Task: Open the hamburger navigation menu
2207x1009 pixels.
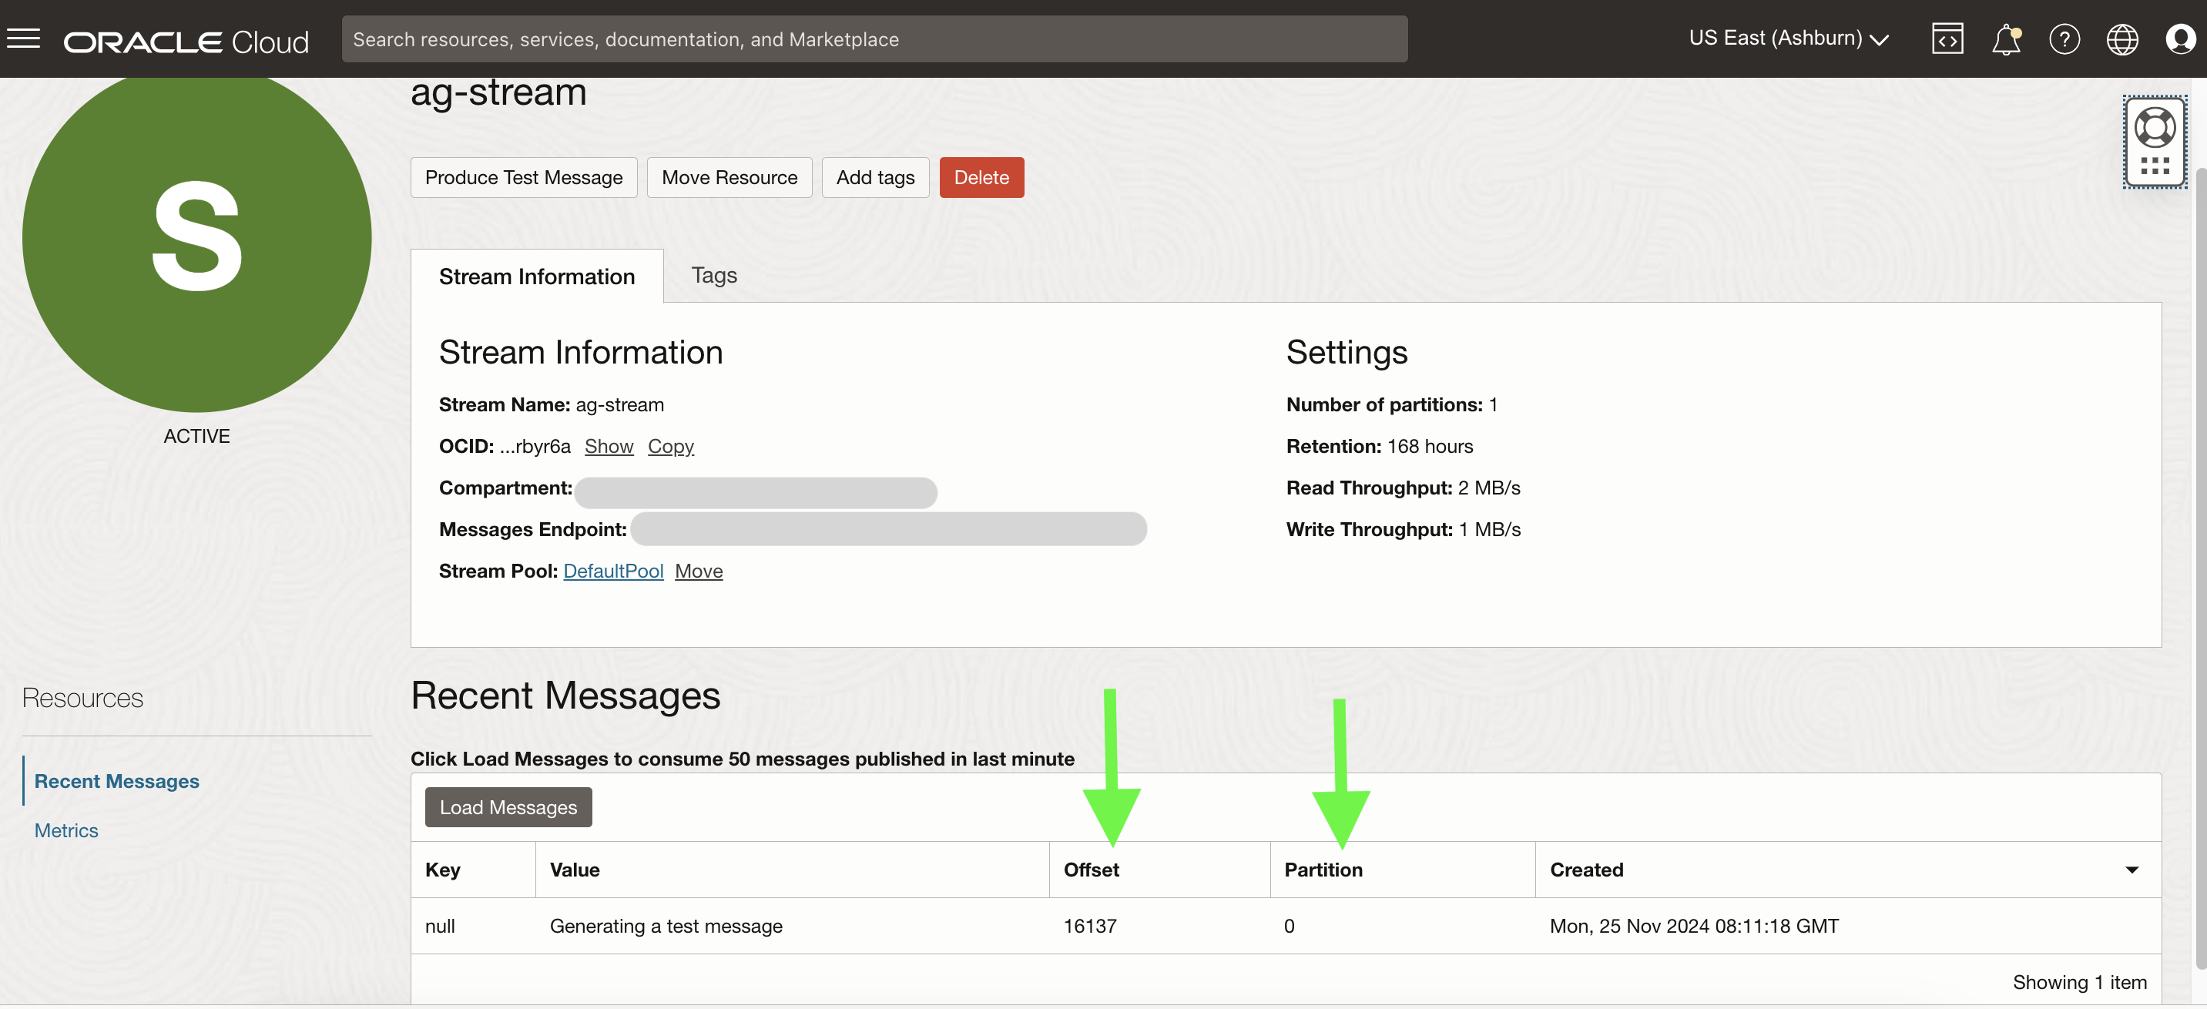Action: [23, 39]
